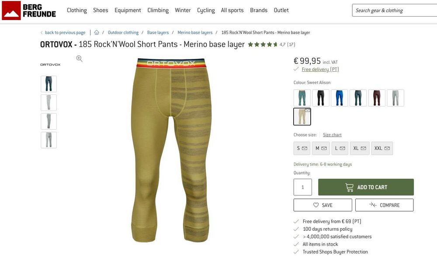Click the search gear & clothing field
This screenshot has width=437, height=264.
click(394, 10)
